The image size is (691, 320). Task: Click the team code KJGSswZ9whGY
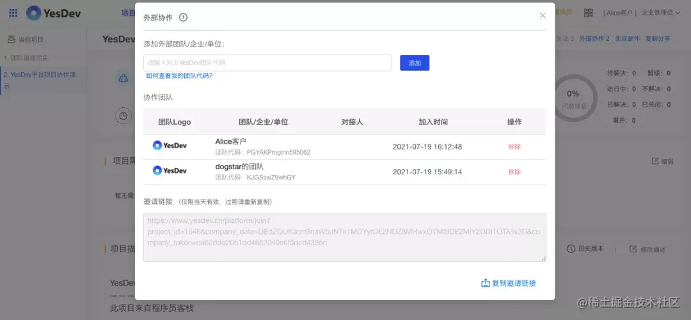(271, 178)
